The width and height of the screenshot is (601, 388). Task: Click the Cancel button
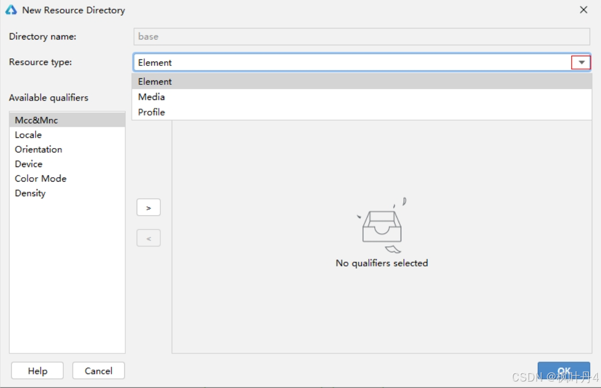[98, 371]
